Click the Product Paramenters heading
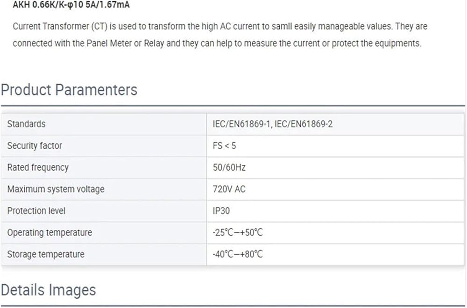467x308 pixels. [x=69, y=89]
